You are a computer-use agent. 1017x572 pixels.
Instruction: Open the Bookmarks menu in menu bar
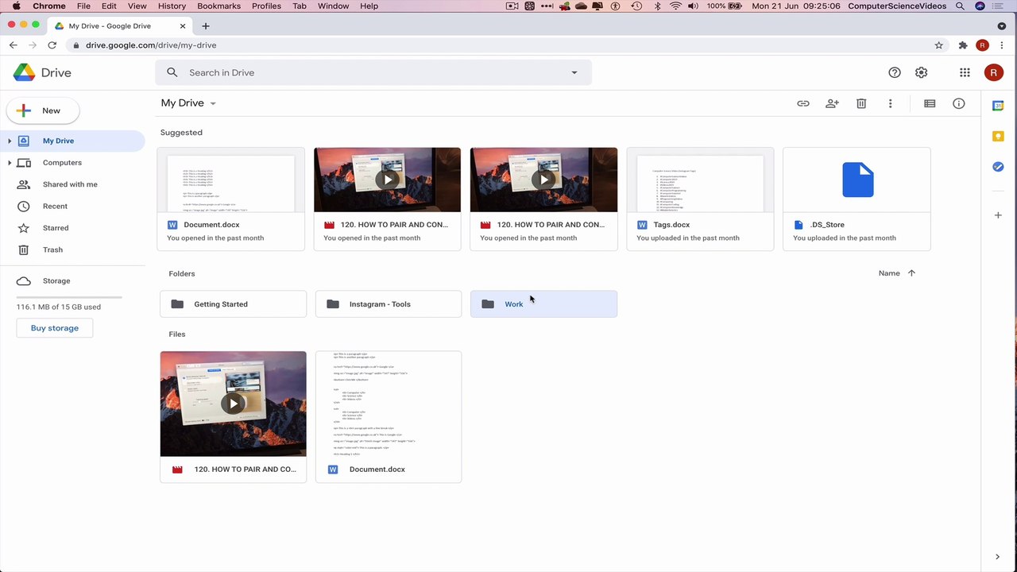[218, 6]
